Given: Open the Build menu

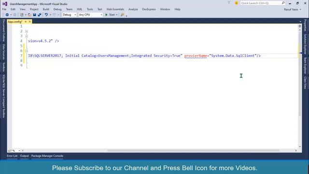Looking at the screenshot, I should tap(46, 9).
